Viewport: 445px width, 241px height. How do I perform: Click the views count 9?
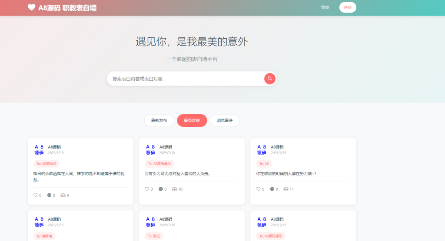(67, 195)
